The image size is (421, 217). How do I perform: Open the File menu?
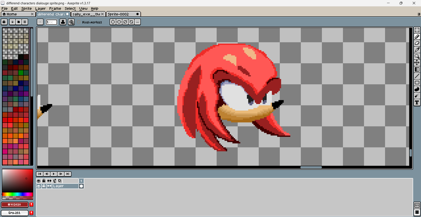pos(4,8)
